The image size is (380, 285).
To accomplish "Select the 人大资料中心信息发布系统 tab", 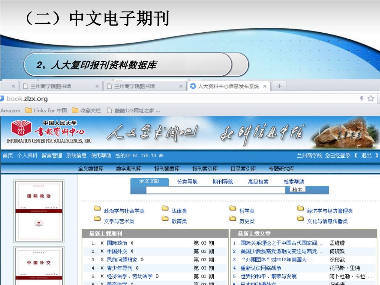I will 228,86.
